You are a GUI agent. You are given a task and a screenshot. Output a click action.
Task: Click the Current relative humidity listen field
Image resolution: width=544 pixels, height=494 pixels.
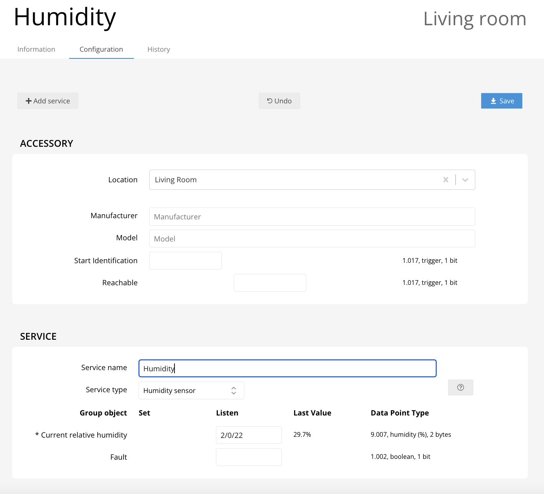point(249,435)
